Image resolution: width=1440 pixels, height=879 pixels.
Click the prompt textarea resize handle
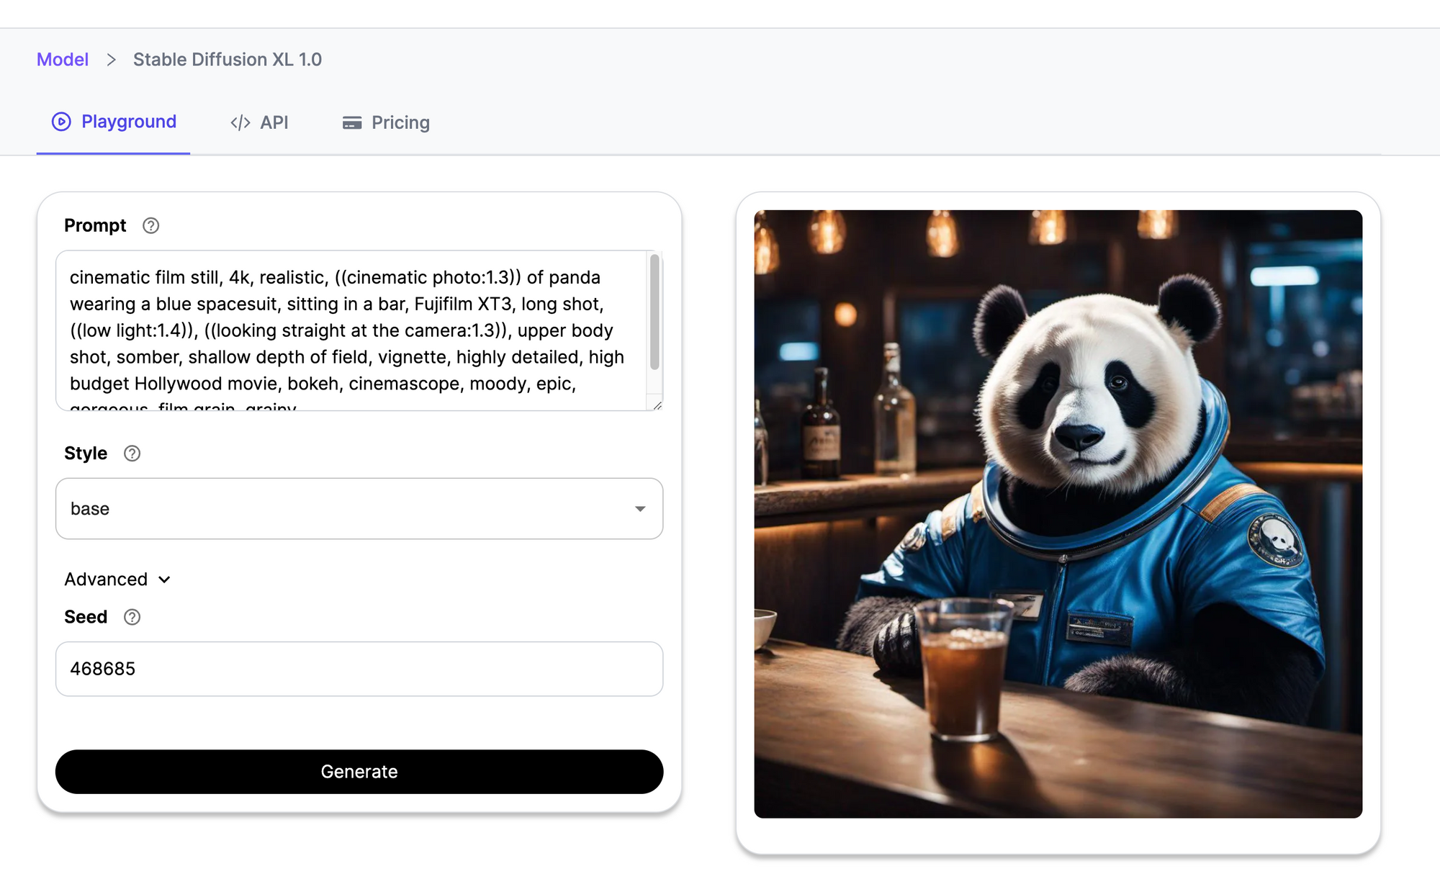point(657,405)
